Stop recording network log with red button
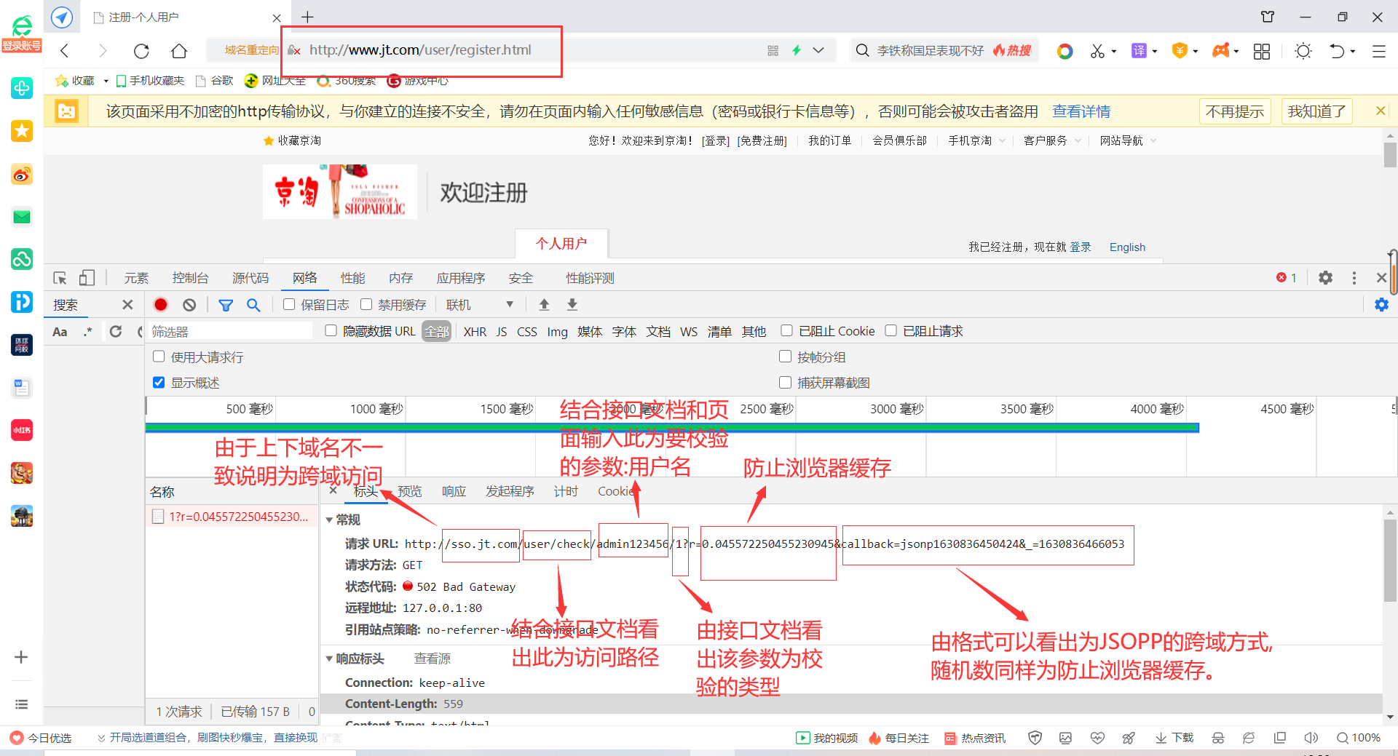The height and width of the screenshot is (756, 1398). point(161,305)
